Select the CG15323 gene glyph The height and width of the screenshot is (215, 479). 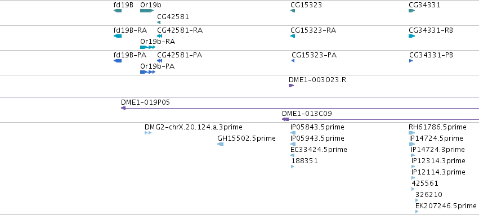click(x=293, y=11)
